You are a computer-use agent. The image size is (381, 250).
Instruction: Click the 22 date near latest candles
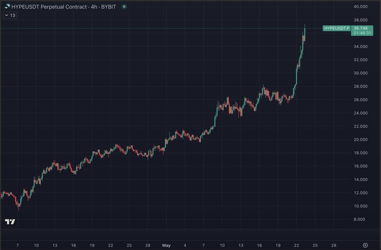(x=297, y=246)
